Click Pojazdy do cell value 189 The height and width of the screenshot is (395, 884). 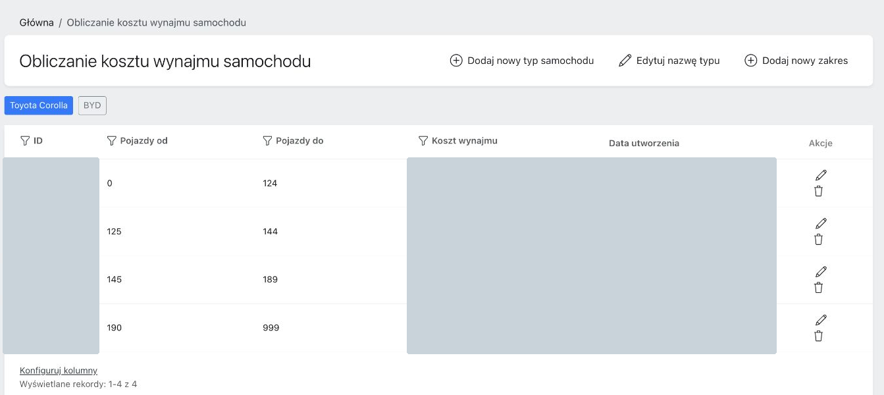(x=270, y=279)
